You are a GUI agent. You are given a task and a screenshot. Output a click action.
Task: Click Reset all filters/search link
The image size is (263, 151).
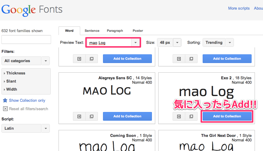pos(29,109)
